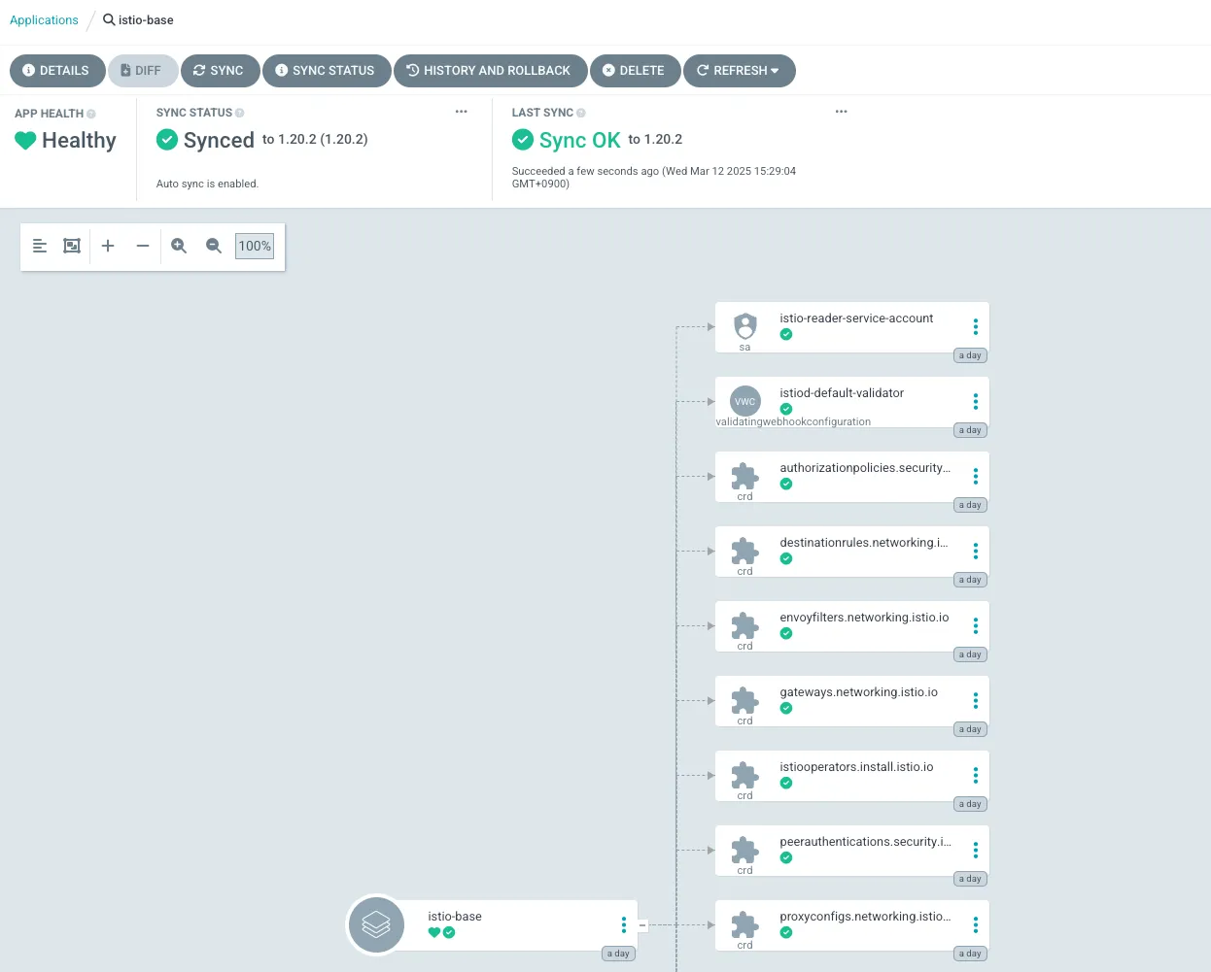The height and width of the screenshot is (972, 1211).
Task: Click the green sync checkmark under istio-reader-service-account
Action: [x=786, y=334]
